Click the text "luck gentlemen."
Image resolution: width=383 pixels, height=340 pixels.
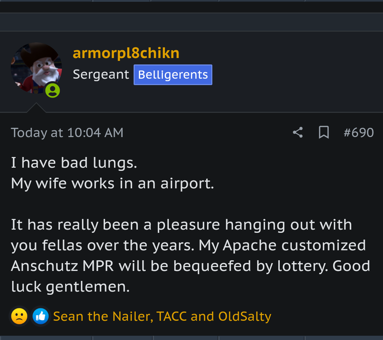tap(70, 287)
